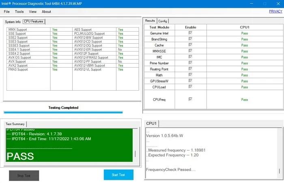Switch to the Config tab

163,21
